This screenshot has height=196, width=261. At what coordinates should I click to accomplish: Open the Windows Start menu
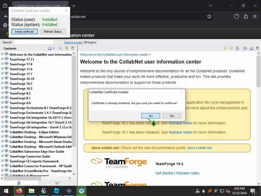(x=6, y=191)
